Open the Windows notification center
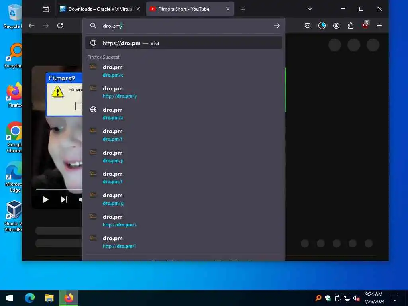The image size is (408, 306). [395, 298]
